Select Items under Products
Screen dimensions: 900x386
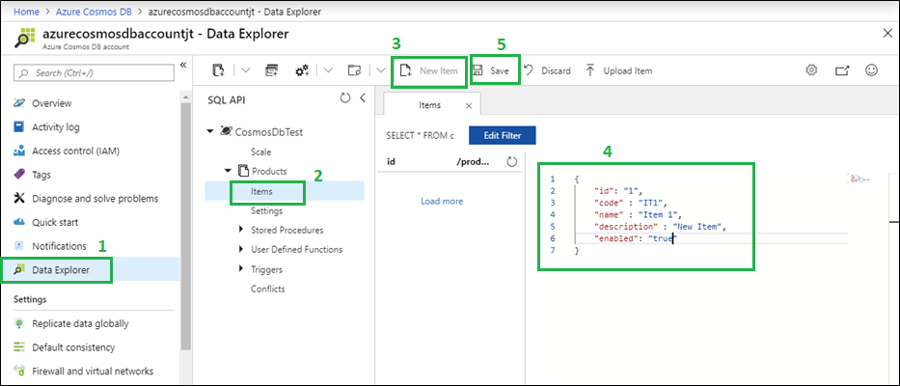(261, 191)
